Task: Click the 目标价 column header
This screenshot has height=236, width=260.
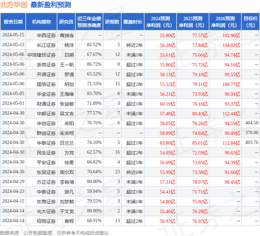Action: click(x=251, y=22)
